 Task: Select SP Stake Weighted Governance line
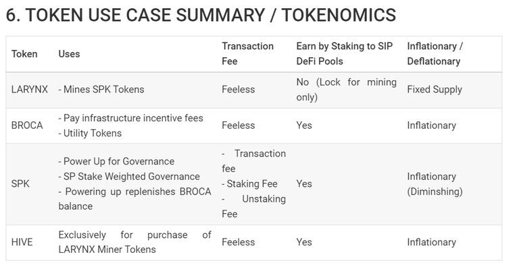click(x=129, y=176)
